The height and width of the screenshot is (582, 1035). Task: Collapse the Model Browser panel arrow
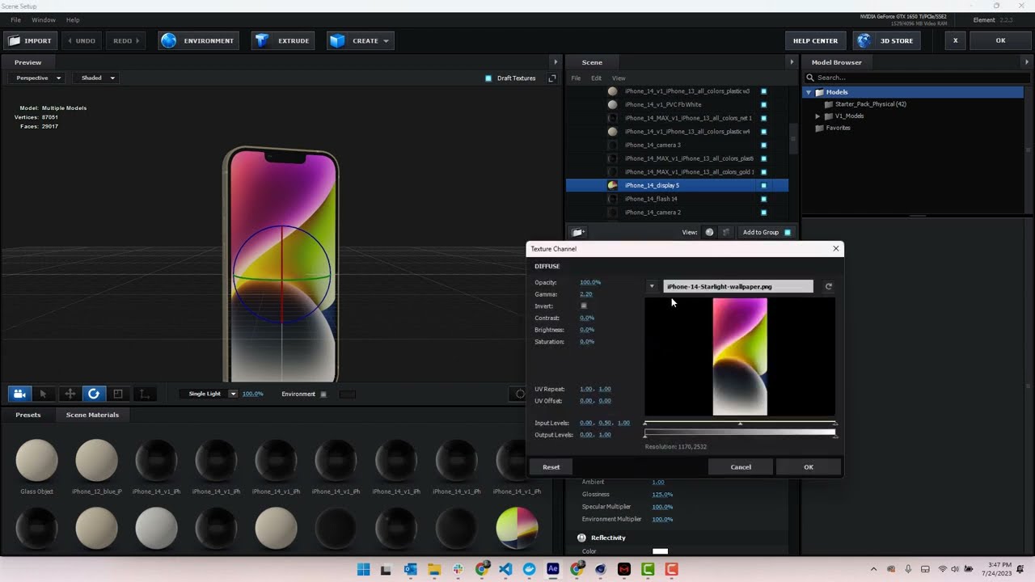[x=1027, y=62]
